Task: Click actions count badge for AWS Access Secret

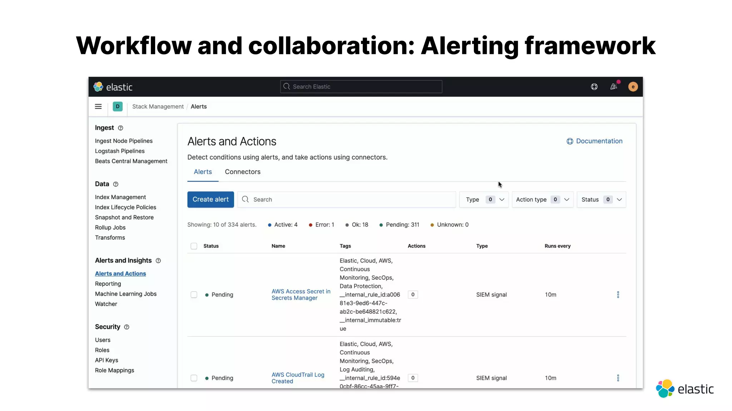Action: (413, 295)
